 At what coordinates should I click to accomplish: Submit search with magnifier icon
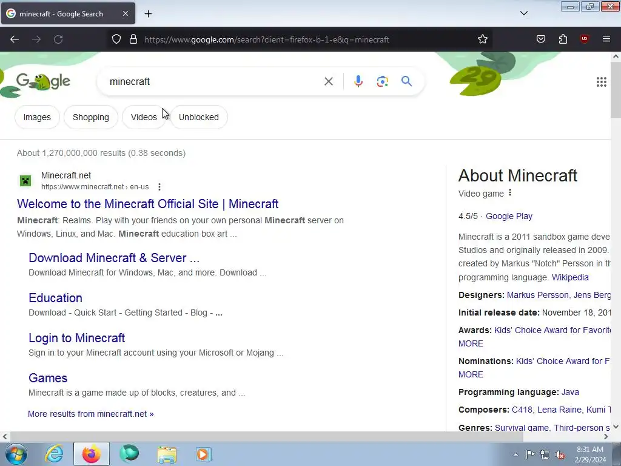406,81
